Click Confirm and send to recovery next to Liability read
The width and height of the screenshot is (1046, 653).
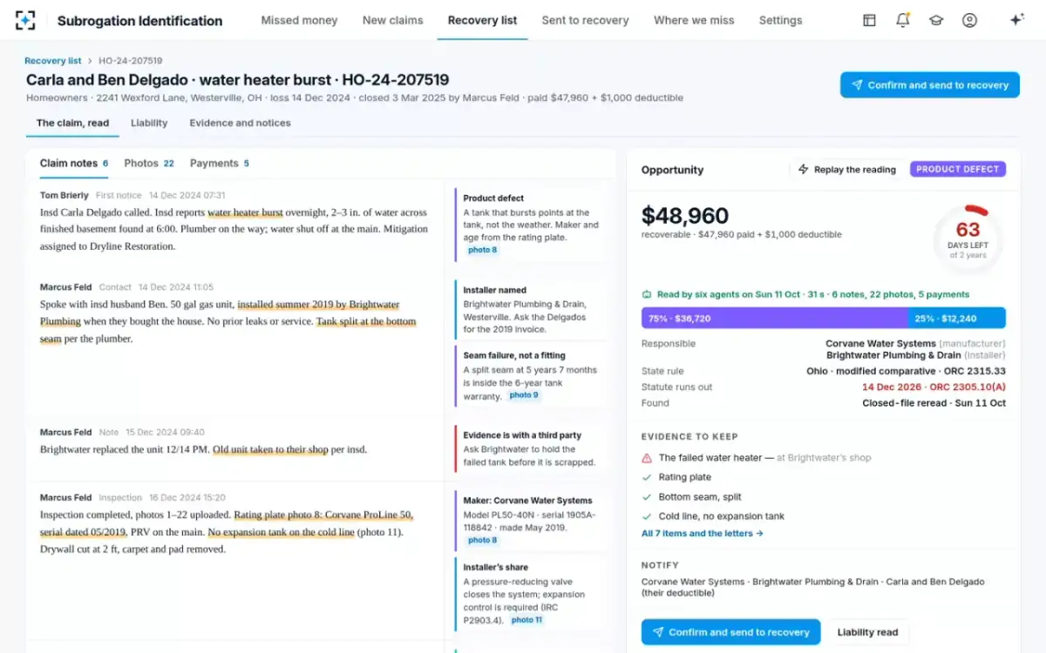click(x=730, y=632)
